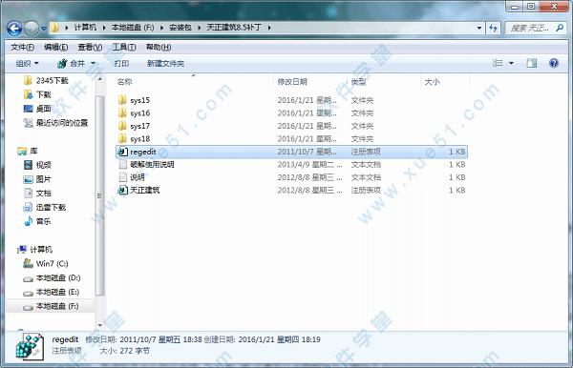Select 最近访问的位置 in navigation pane

(x=55, y=123)
